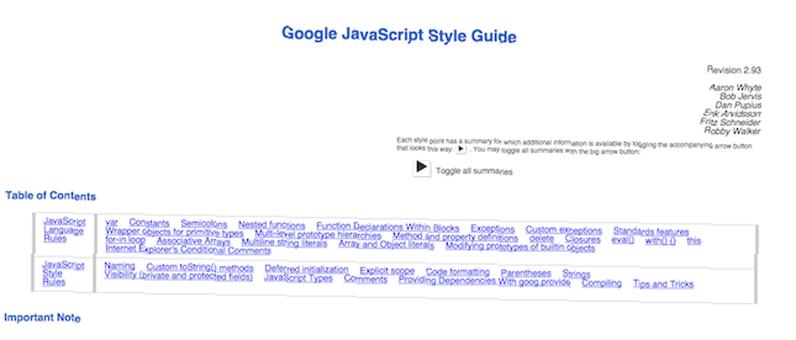
Task: Open the Code formatting link
Action: (458, 272)
